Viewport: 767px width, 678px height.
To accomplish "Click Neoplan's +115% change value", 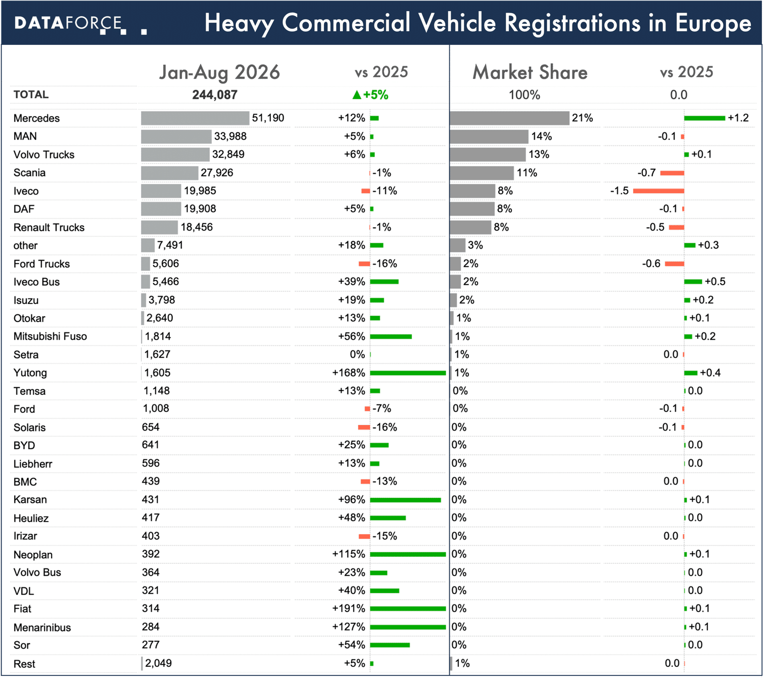I will tap(349, 554).
